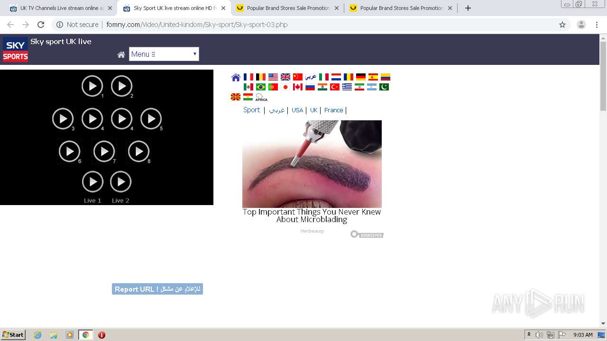Click the Sky Sports logo
The height and width of the screenshot is (341, 607).
point(15,50)
